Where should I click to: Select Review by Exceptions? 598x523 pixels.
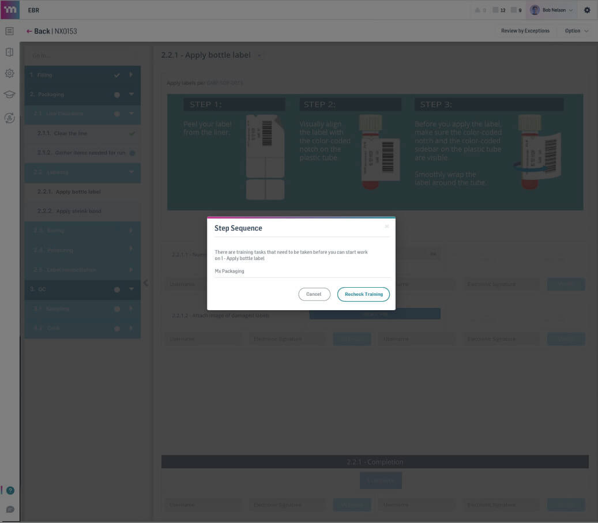[x=525, y=31]
